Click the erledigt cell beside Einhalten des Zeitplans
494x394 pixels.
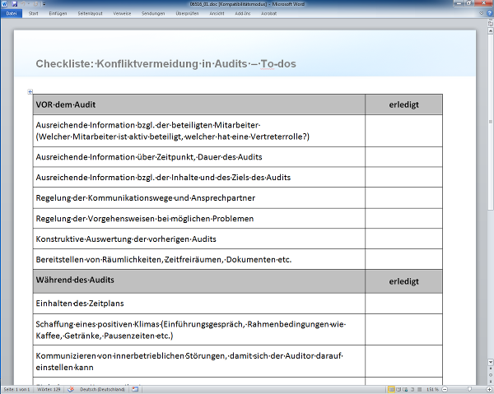coord(403,304)
